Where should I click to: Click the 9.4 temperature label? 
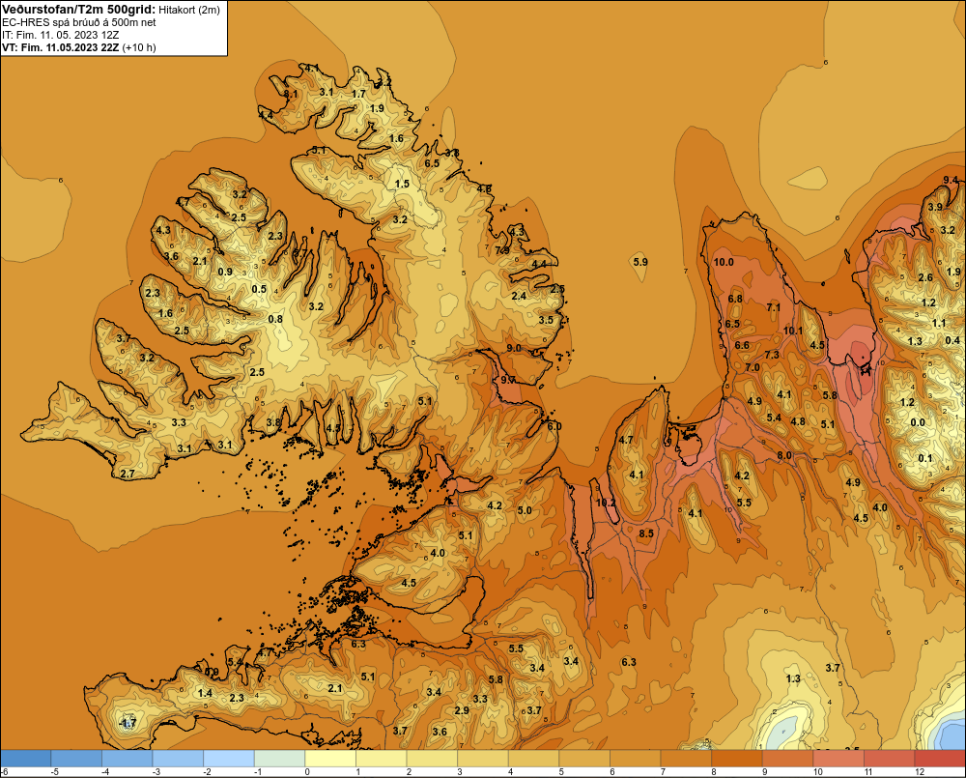pos(951,180)
